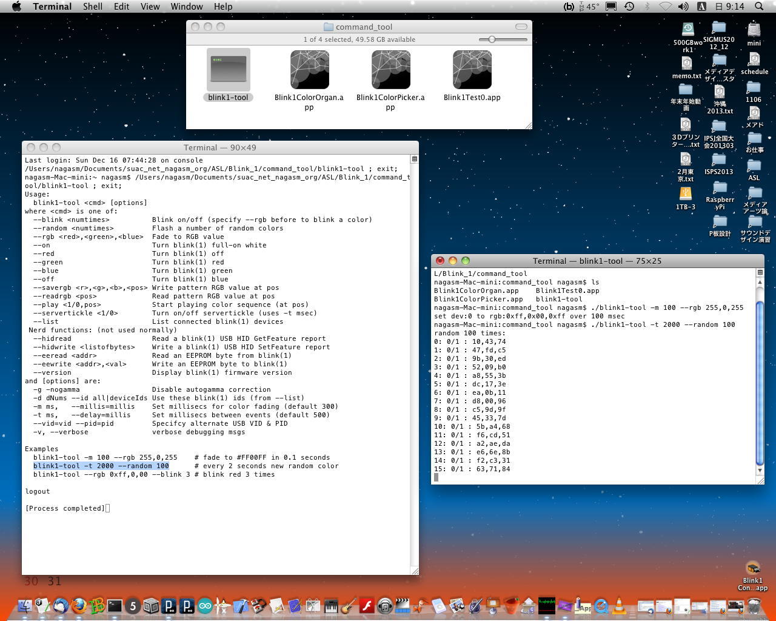The width and height of the screenshot is (776, 621).
Task: Click the Blink1Test0.app icon
Action: (472, 70)
